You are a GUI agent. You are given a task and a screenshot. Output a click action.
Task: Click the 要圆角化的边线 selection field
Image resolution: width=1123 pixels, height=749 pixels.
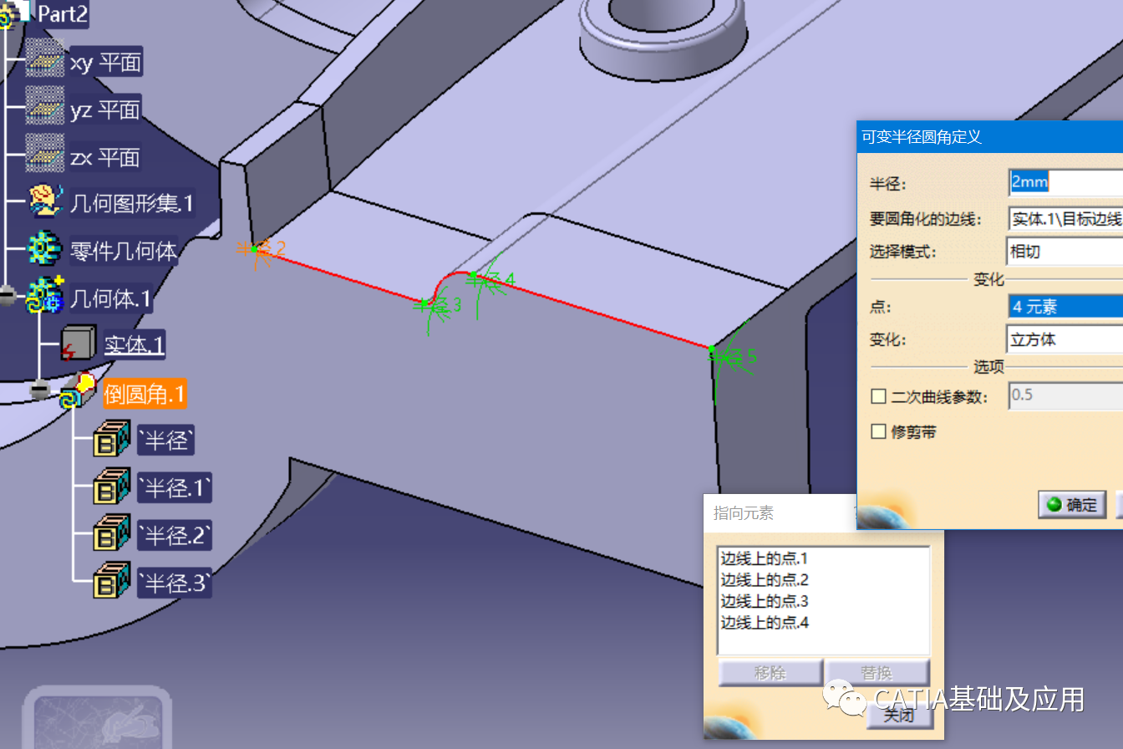point(1065,219)
